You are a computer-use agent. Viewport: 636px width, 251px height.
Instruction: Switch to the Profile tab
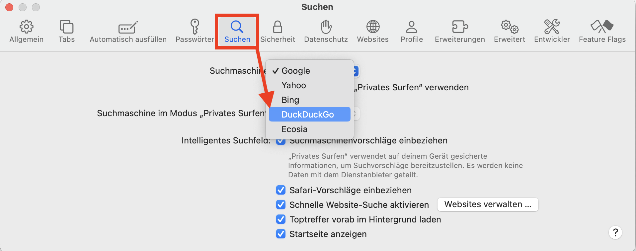(x=412, y=31)
